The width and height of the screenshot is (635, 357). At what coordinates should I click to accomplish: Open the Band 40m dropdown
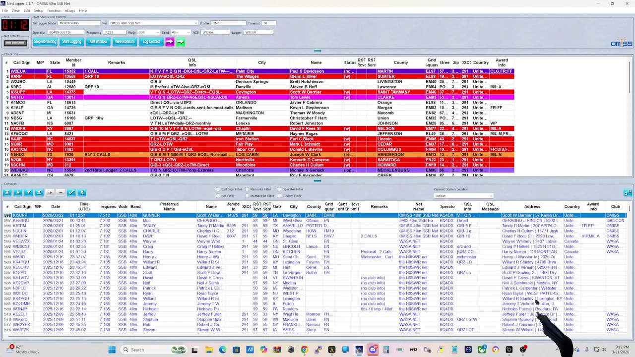(180, 32)
